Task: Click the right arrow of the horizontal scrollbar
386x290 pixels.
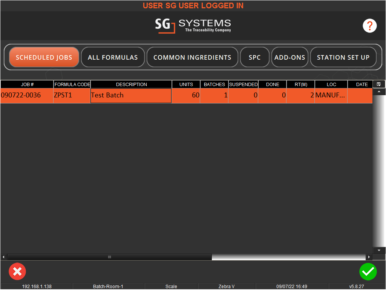Action: coord(369,257)
